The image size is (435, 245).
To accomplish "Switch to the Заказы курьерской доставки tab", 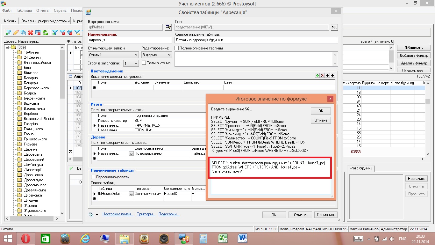I will 45,21.
